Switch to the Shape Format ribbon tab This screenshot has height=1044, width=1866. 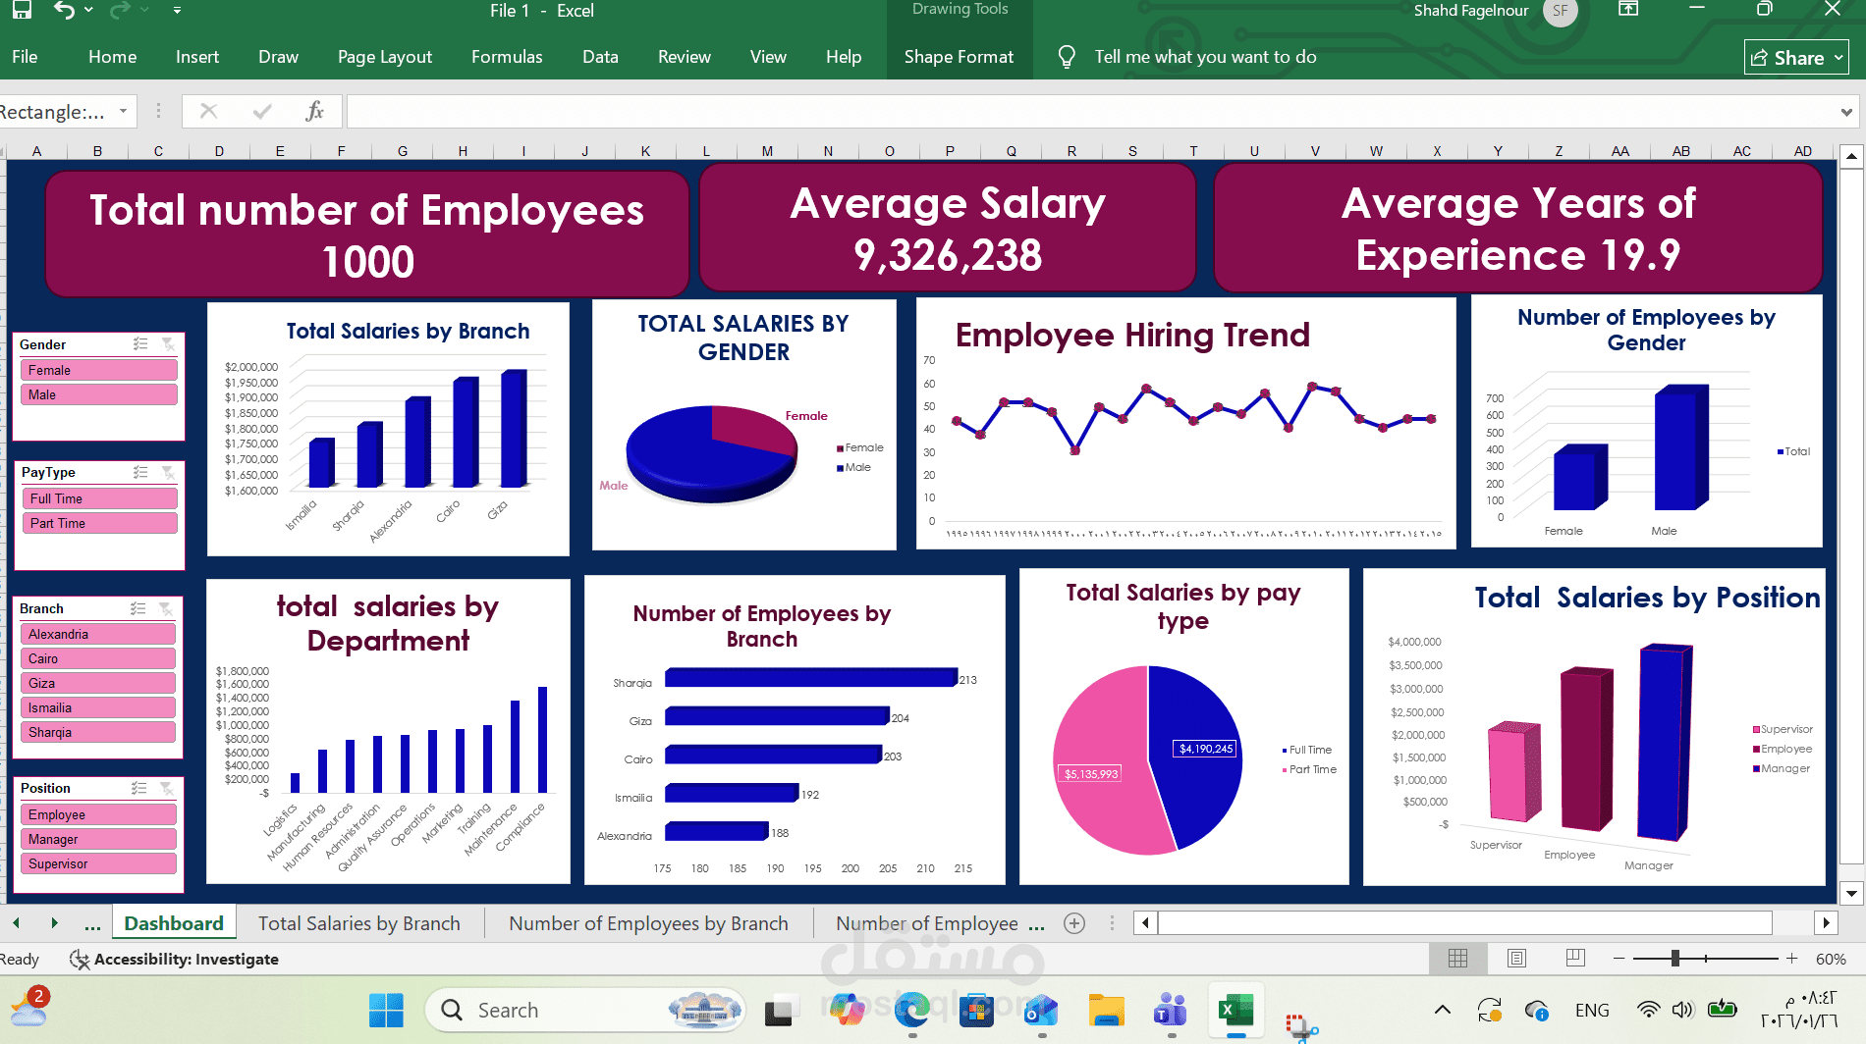pos(960,57)
